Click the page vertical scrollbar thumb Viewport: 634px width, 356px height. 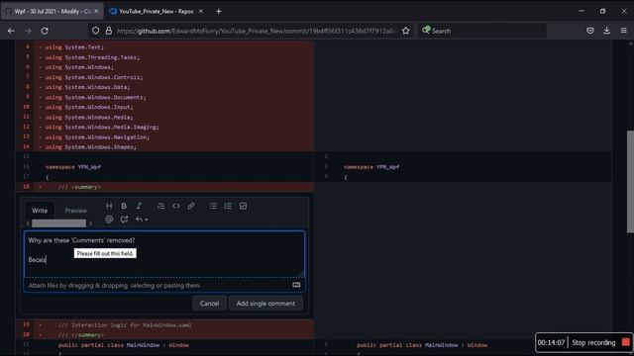tap(630, 182)
